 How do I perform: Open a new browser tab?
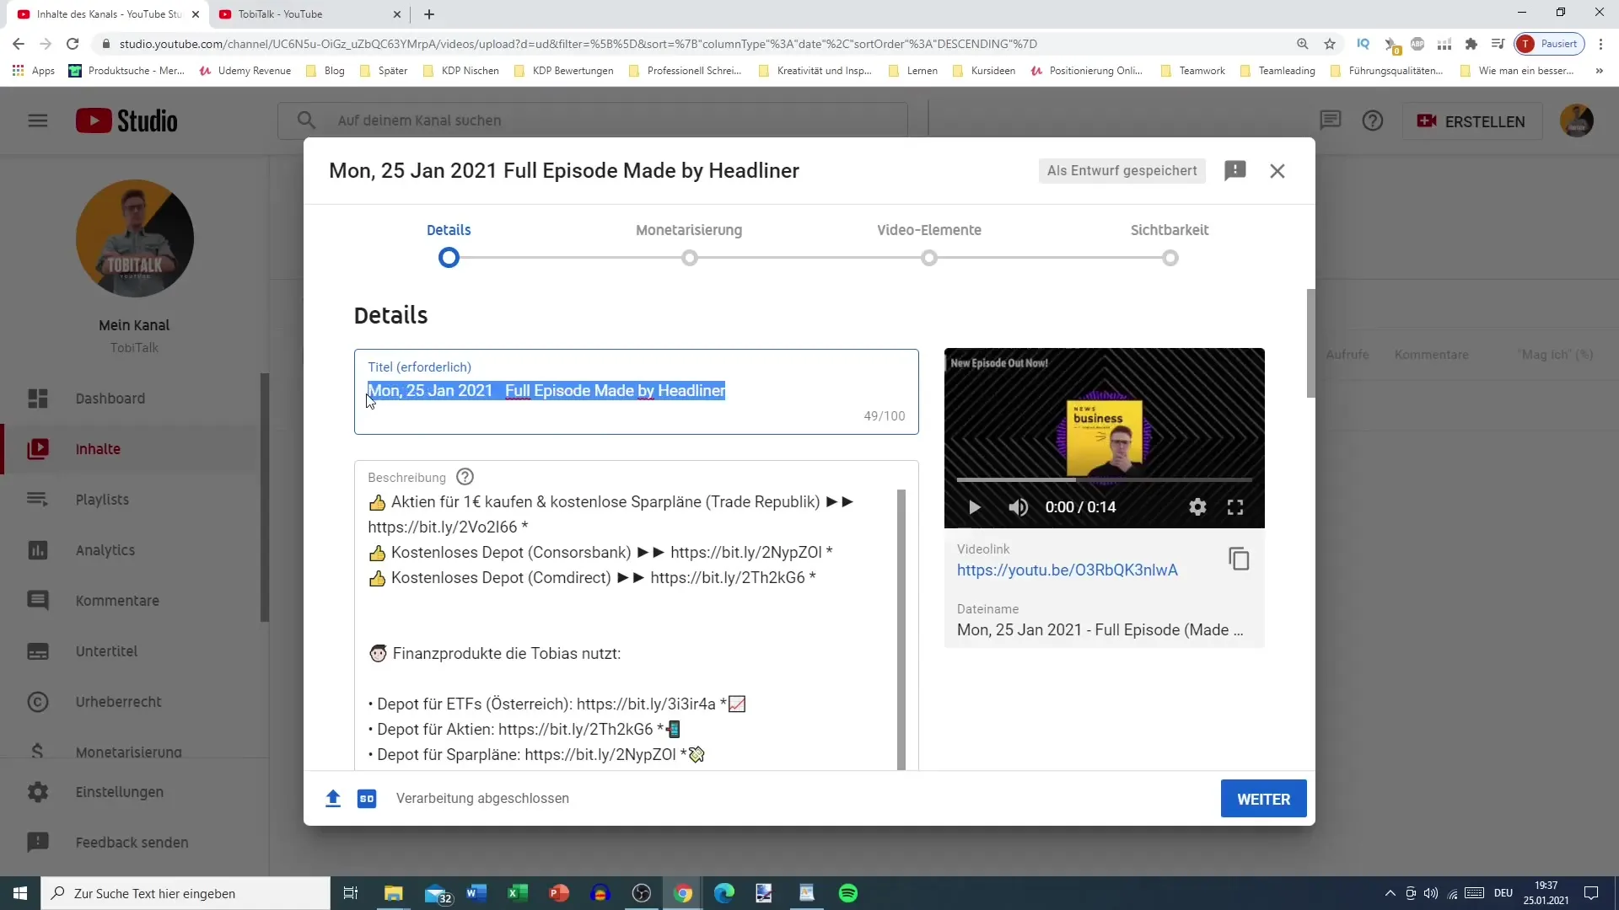tap(429, 14)
